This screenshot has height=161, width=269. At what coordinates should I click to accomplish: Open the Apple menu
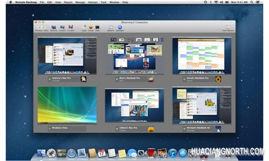pos(11,2)
